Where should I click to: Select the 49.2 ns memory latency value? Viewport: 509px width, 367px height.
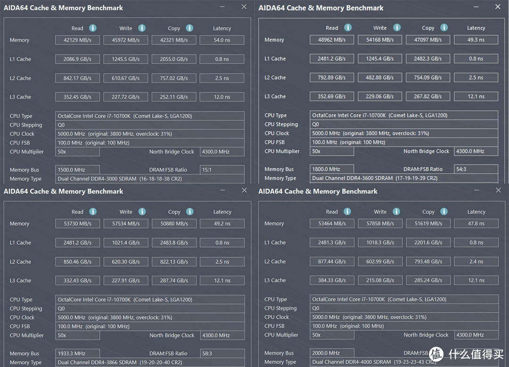(222, 224)
